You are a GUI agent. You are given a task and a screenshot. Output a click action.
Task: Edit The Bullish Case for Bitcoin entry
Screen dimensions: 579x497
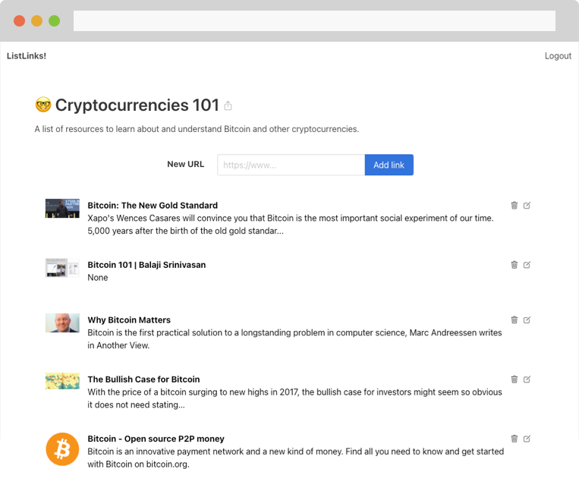527,379
